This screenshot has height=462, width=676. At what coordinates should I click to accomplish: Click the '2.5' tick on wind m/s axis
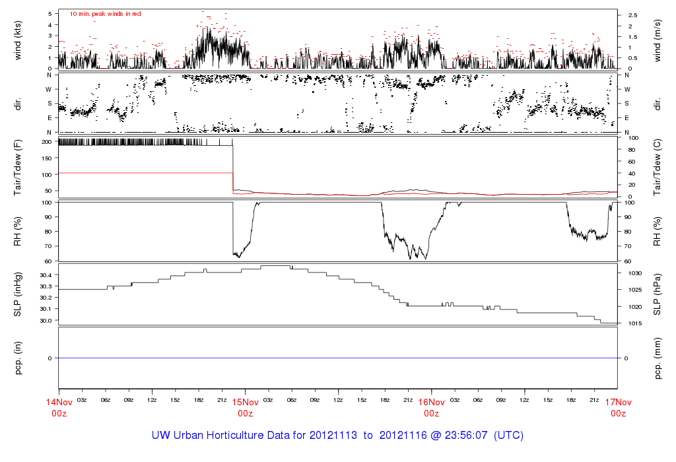click(632, 15)
